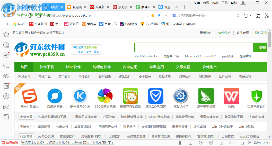Click the ad-block icon in status bar
This screenshot has width=272, height=146.
190,143
